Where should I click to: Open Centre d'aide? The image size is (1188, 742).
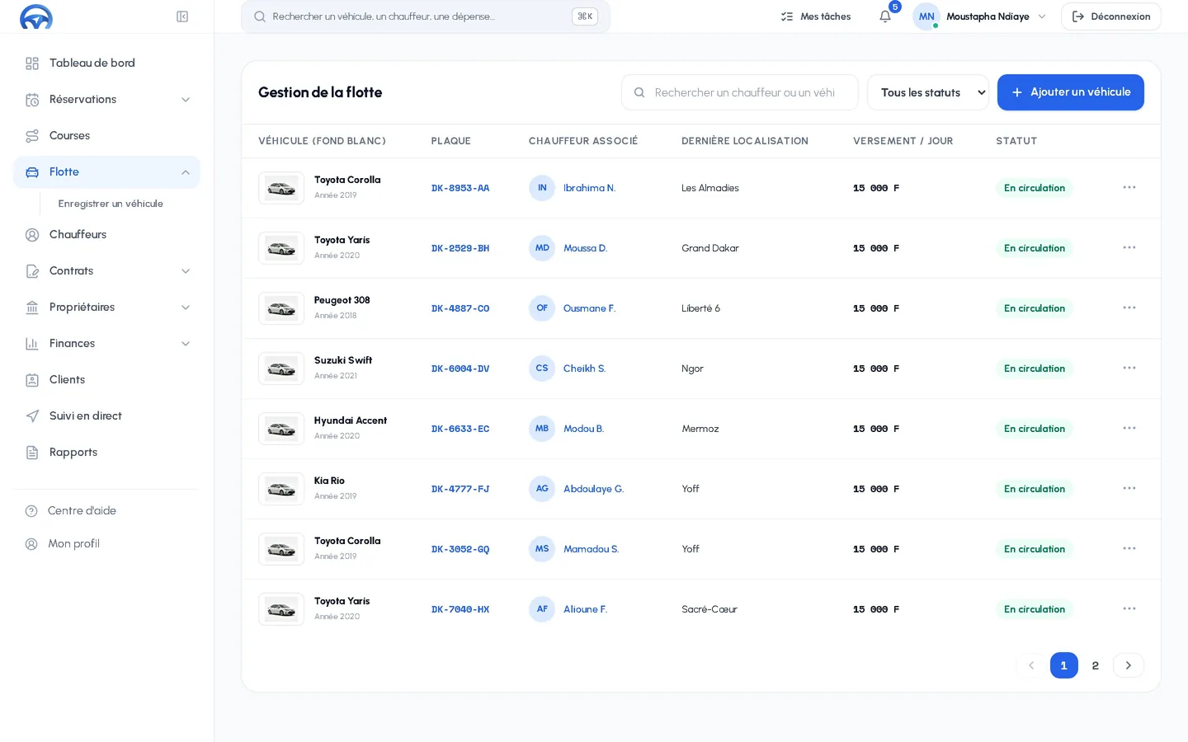(x=106, y=511)
